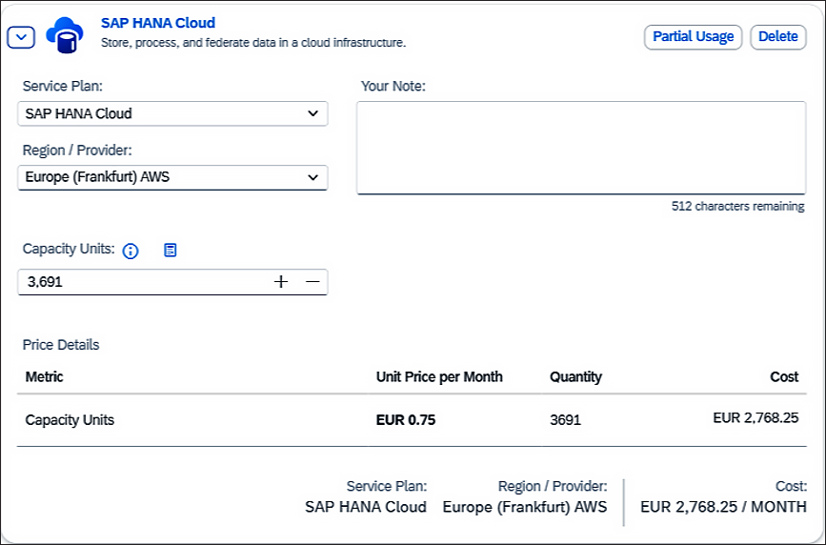This screenshot has height=545, width=826.
Task: Click inside the Your Note text area
Action: click(581, 148)
